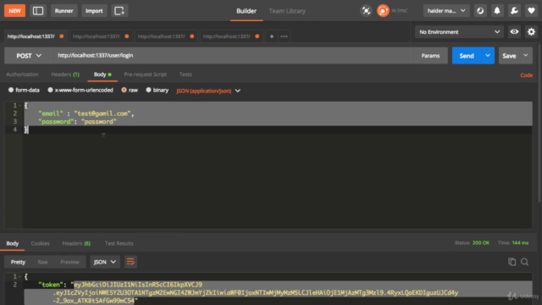Image resolution: width=542 pixels, height=305 pixels.
Task: Open the tab options ellipsis
Action: (x=285, y=36)
